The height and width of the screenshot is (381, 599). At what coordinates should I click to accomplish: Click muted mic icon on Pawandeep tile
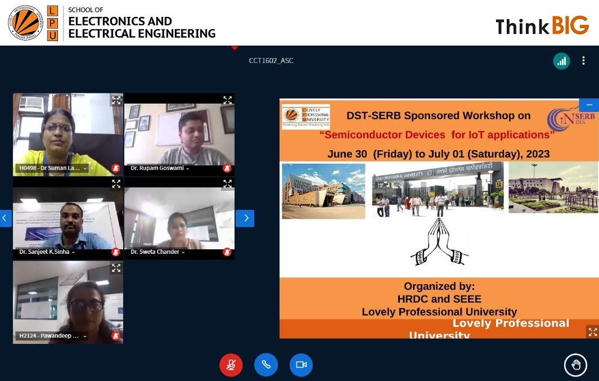(x=116, y=336)
